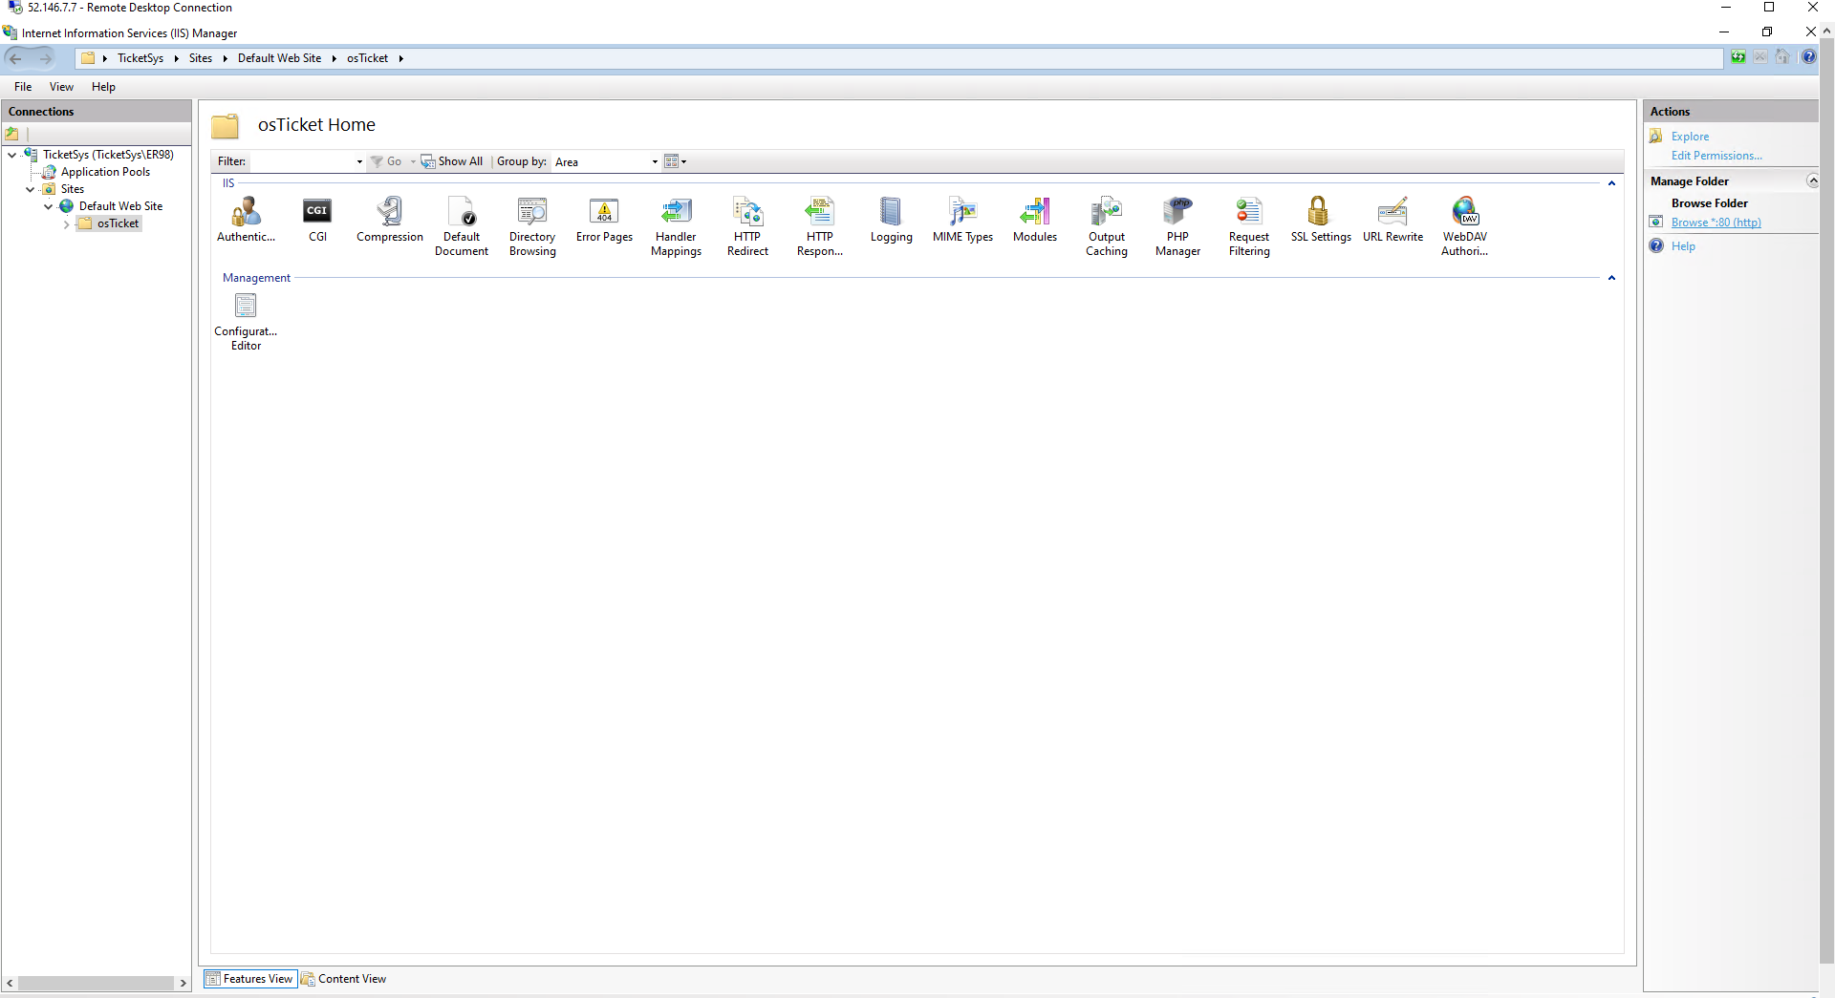Click the navigation Back arrow
Image resolution: width=1835 pixels, height=998 pixels.
tap(16, 58)
